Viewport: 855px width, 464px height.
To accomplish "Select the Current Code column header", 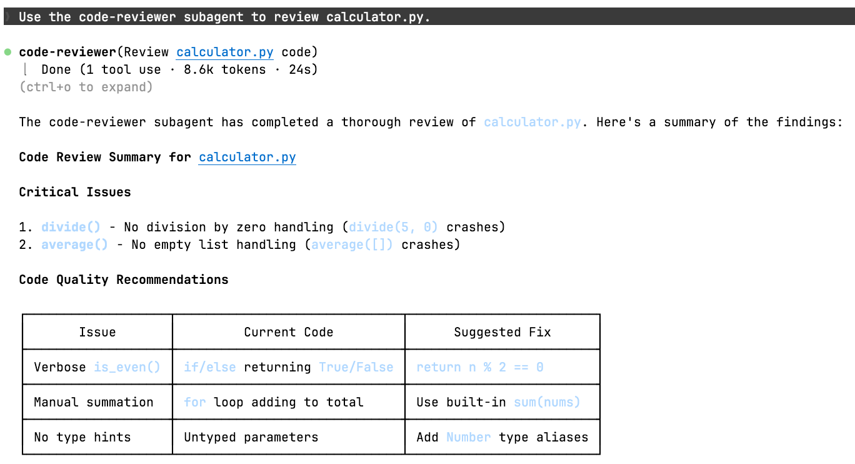I will pos(289,332).
